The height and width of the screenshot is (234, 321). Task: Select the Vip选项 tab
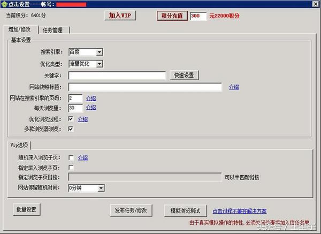(19, 145)
